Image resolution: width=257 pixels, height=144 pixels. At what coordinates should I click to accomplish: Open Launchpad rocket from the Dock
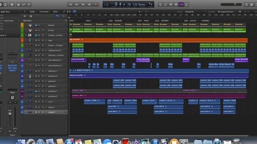coord(31,142)
